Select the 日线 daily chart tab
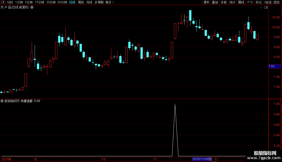282x162 pixels. [x=72, y=2]
